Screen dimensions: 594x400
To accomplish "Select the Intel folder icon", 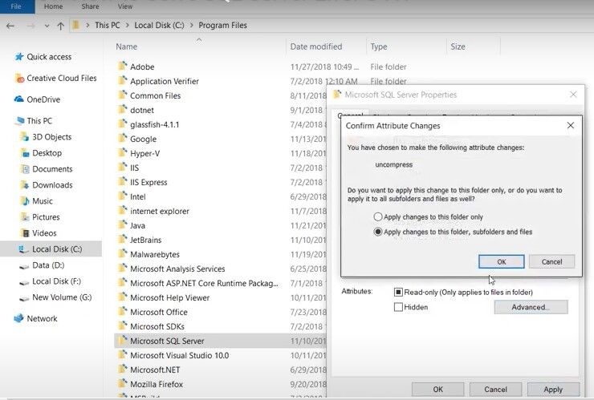I will pos(122,196).
